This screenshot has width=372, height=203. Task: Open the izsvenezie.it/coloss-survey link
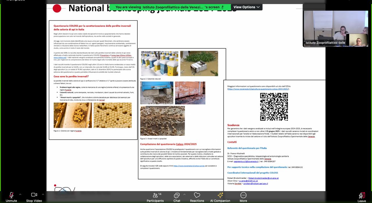click(x=189, y=166)
